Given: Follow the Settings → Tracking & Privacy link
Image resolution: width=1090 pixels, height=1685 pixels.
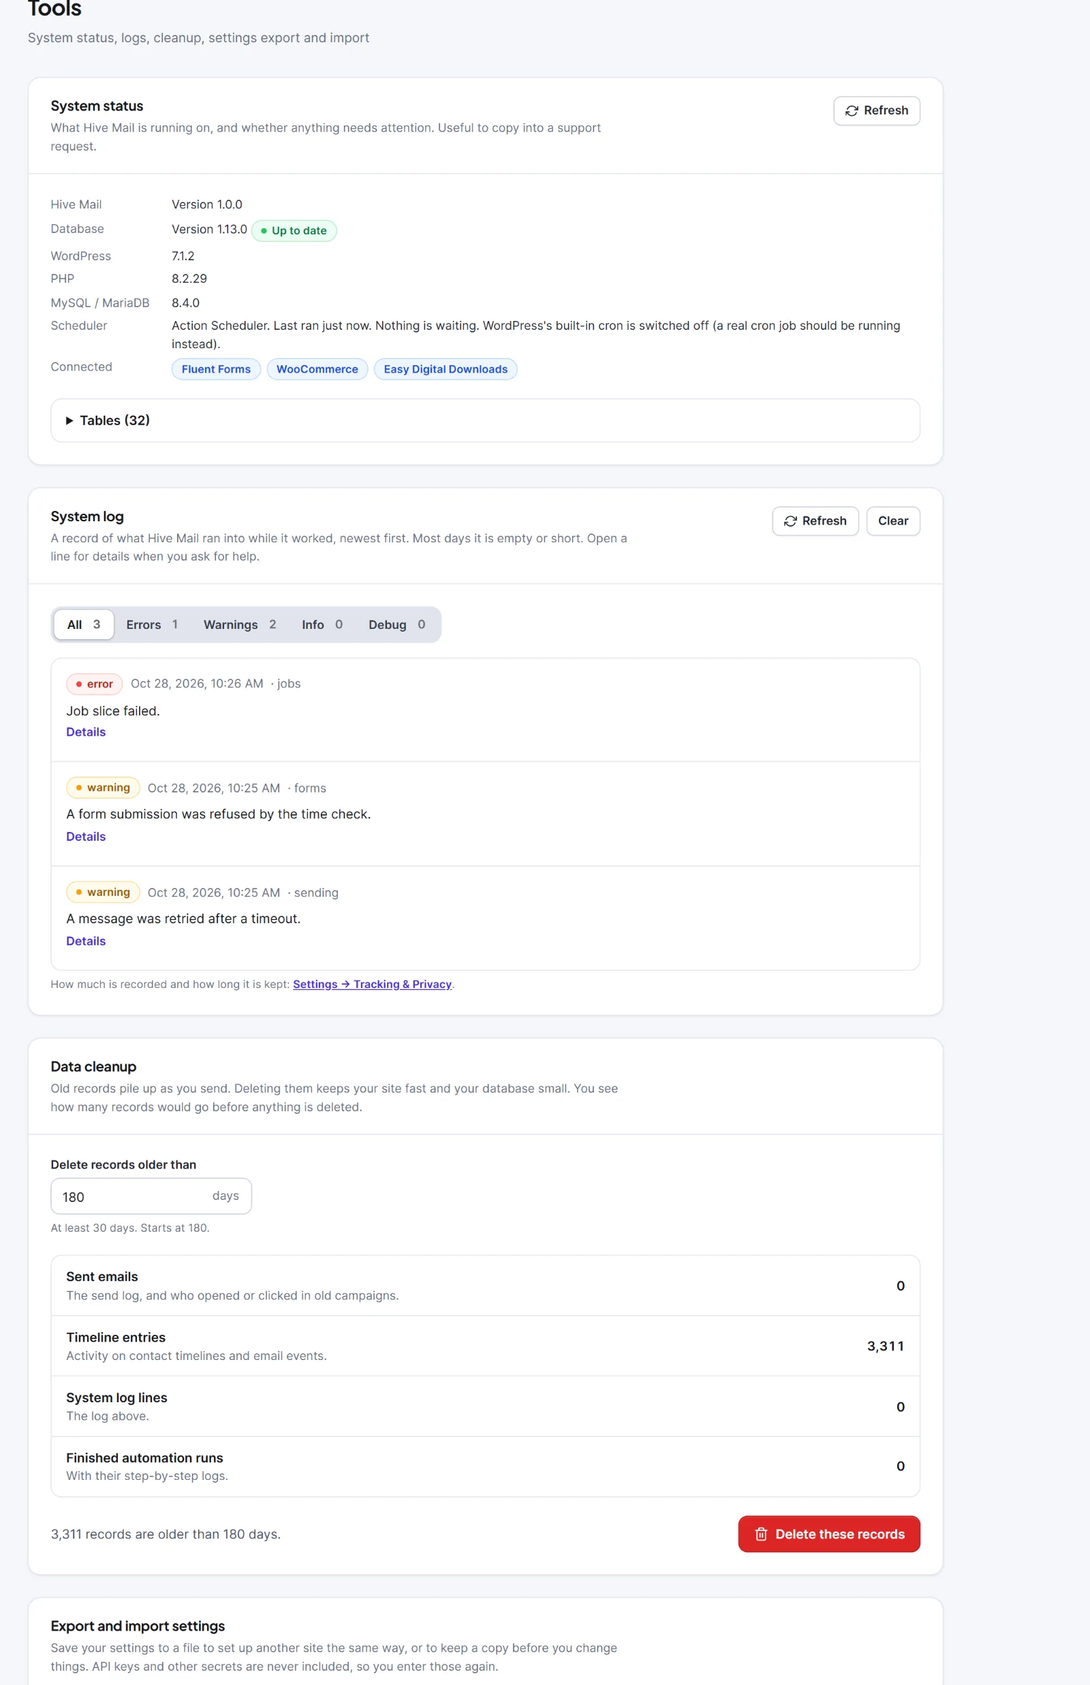Looking at the screenshot, I should click(x=372, y=985).
